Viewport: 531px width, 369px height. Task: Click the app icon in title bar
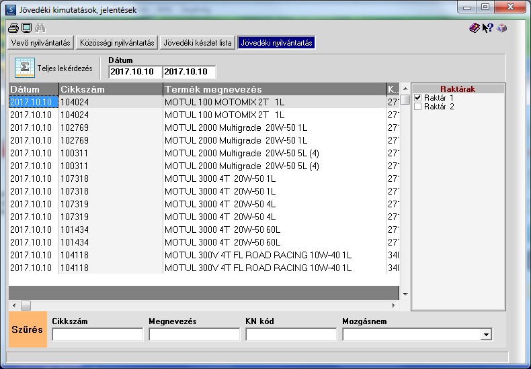point(11,9)
